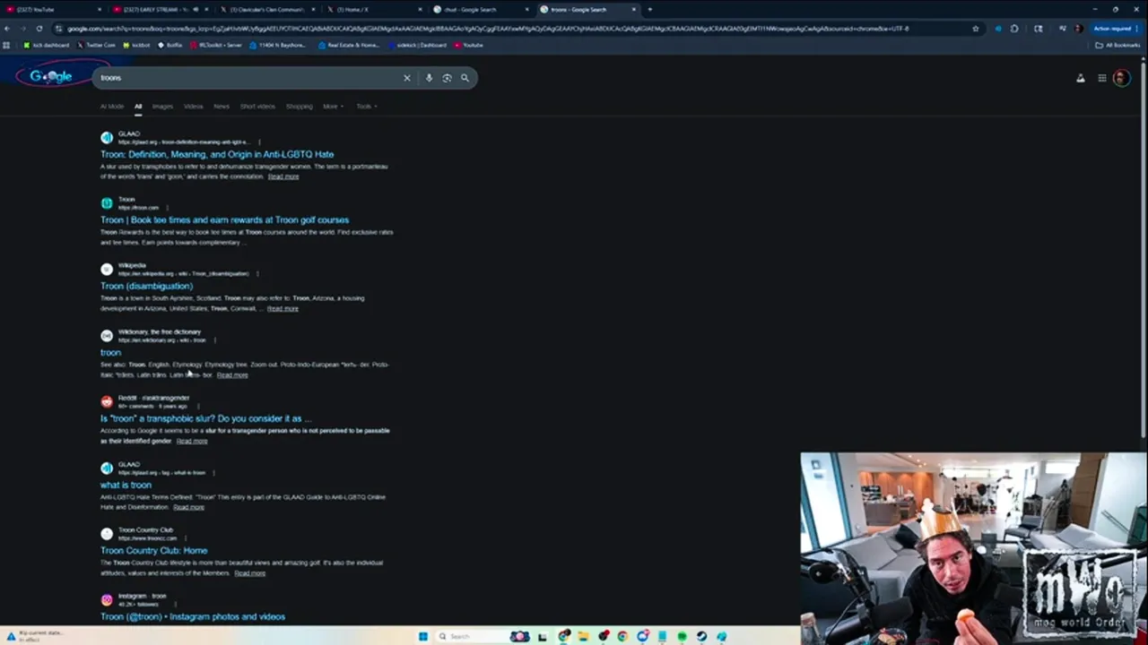Viewport: 1148px width, 645px height.
Task: Switch to the AI Mode tab
Action: [x=112, y=107]
